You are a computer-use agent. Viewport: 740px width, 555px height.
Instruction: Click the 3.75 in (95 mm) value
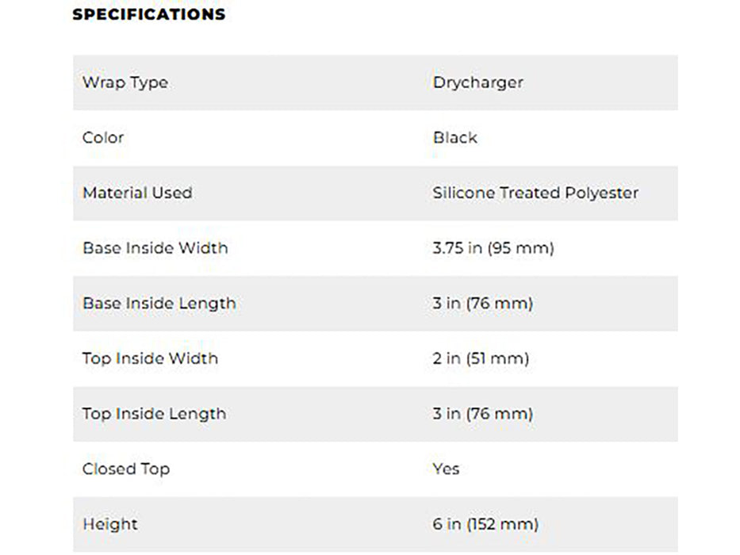[493, 248]
